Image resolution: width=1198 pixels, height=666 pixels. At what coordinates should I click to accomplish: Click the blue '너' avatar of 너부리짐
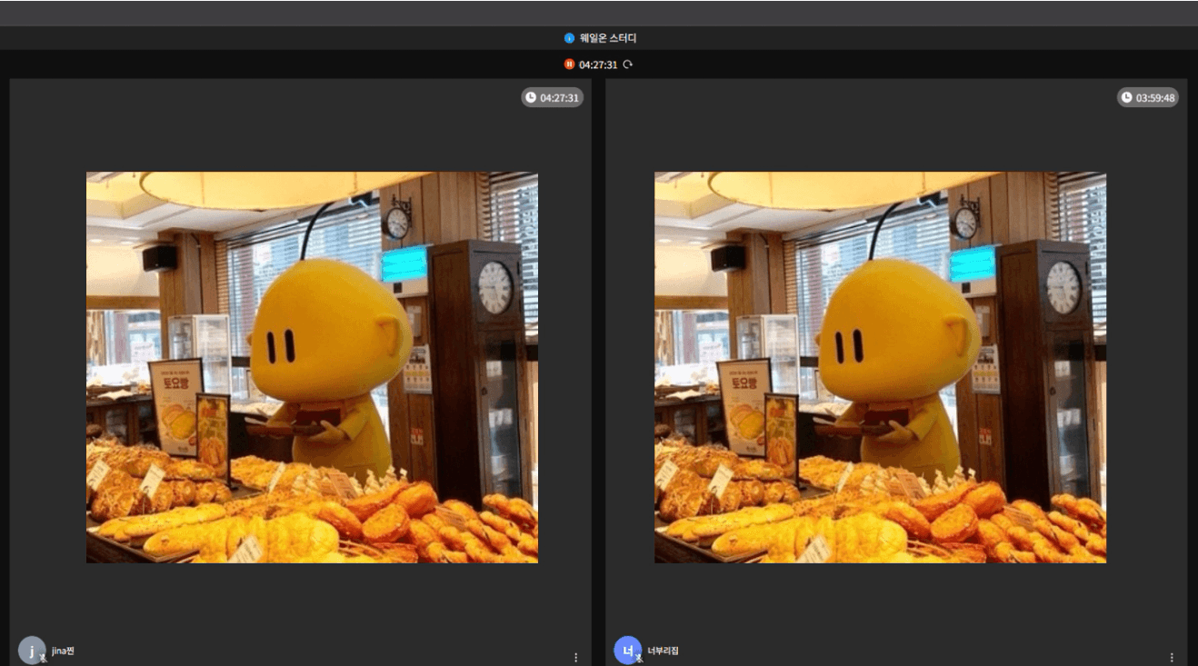pyautogui.click(x=627, y=651)
